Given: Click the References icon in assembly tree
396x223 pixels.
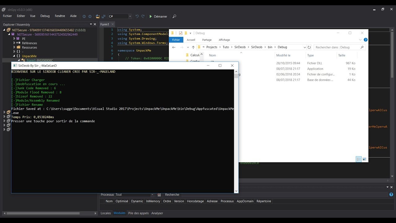Looking at the screenshot, I should [18, 43].
